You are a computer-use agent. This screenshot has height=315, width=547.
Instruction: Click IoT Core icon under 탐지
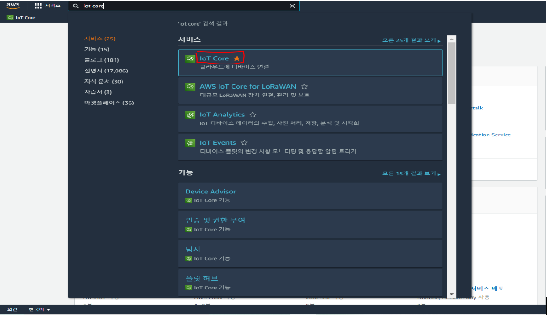(189, 259)
